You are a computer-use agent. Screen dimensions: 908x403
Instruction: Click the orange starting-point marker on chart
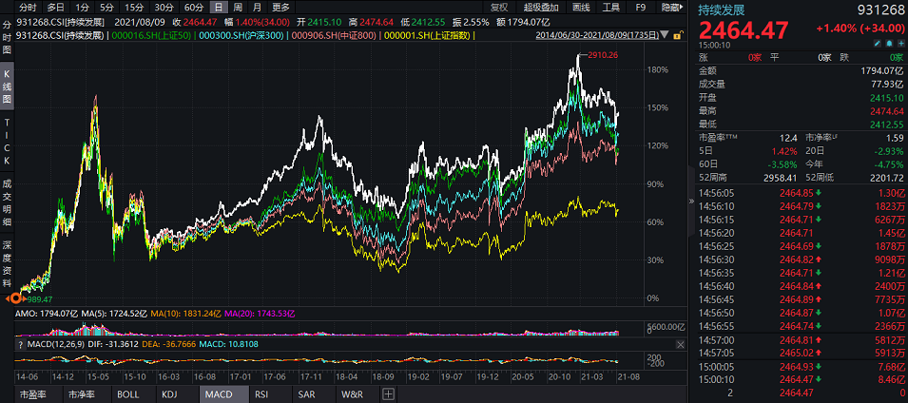click(15, 298)
